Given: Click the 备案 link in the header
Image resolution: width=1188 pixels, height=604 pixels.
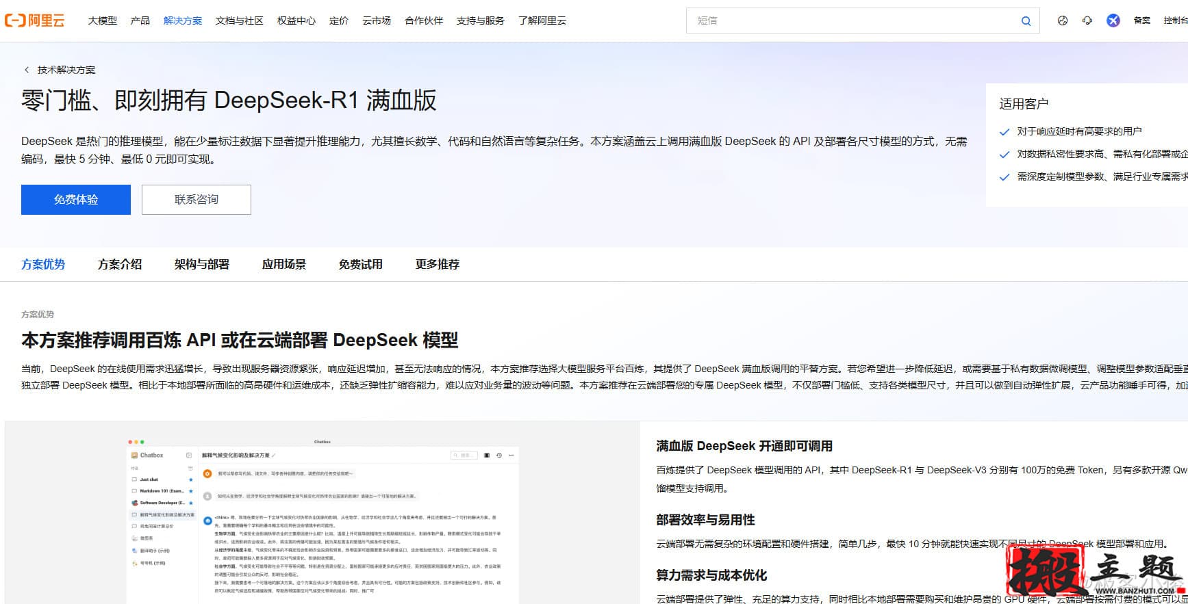Looking at the screenshot, I should [1142, 21].
